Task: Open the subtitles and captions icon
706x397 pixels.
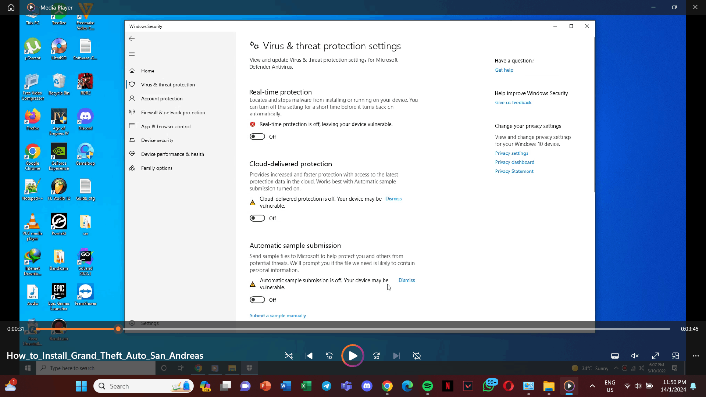Action: (x=615, y=356)
